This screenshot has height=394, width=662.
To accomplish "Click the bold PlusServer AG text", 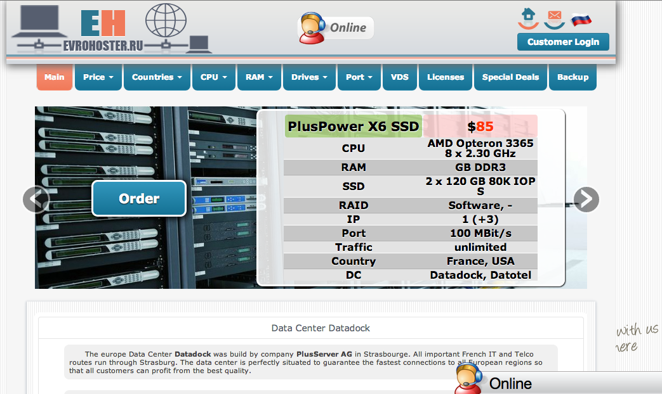I will coord(324,354).
